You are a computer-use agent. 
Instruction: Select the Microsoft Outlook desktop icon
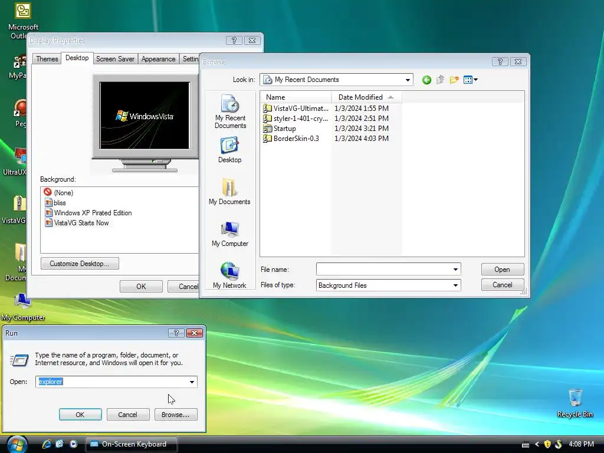[23, 20]
